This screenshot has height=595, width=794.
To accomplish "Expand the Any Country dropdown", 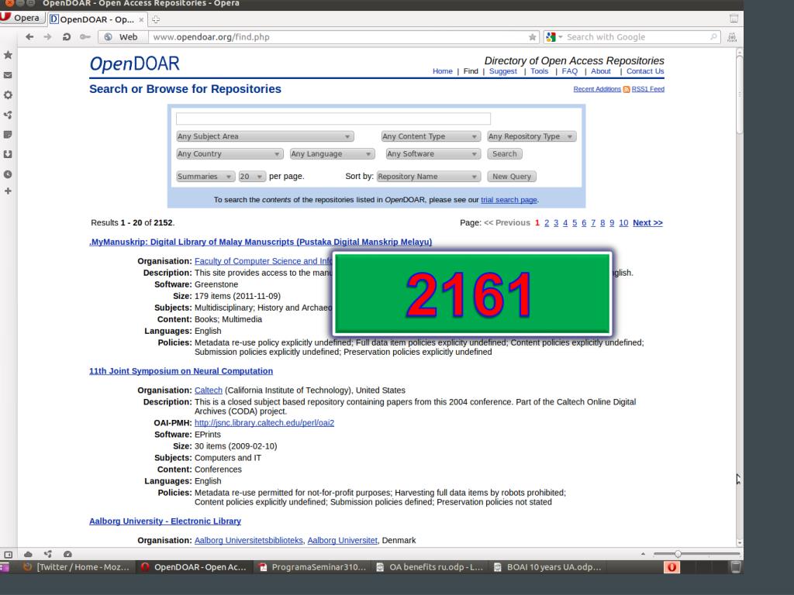I will click(229, 154).
